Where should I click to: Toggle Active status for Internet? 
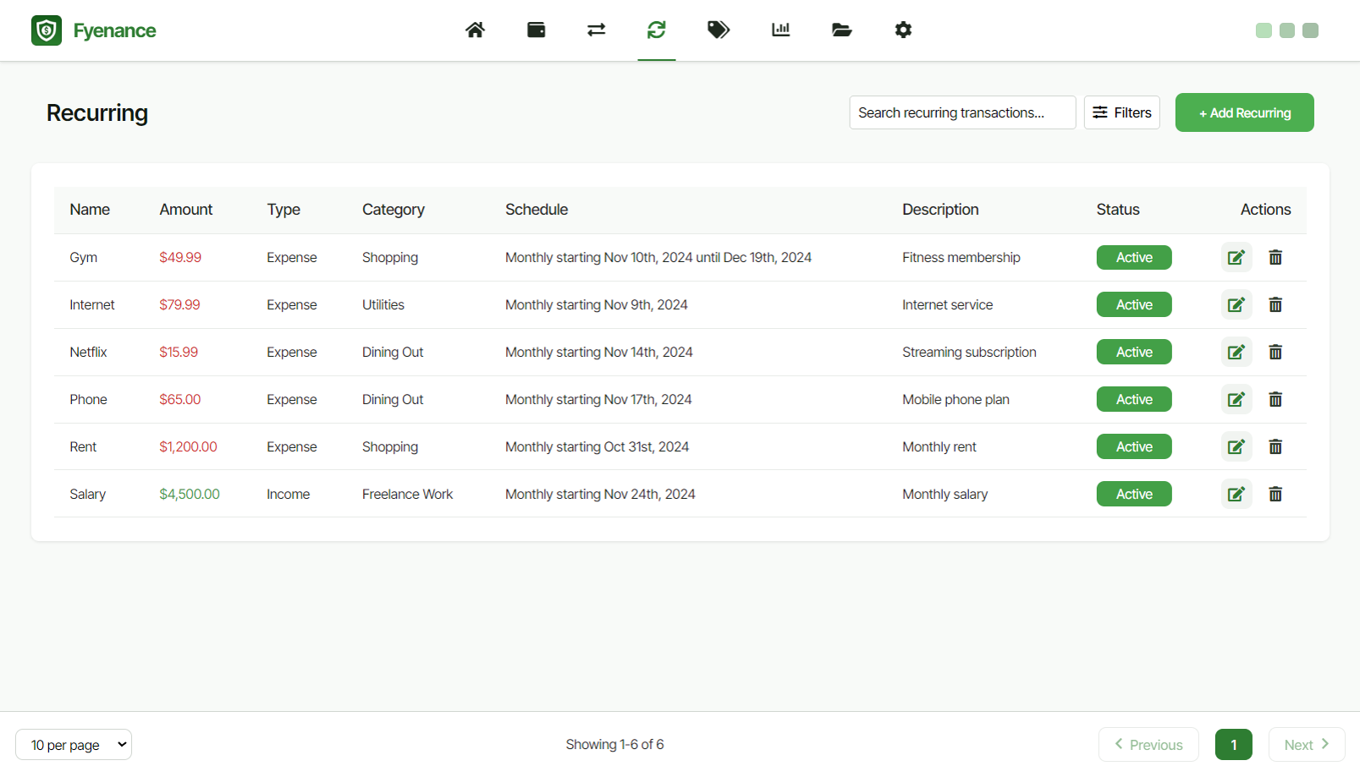[x=1133, y=304]
